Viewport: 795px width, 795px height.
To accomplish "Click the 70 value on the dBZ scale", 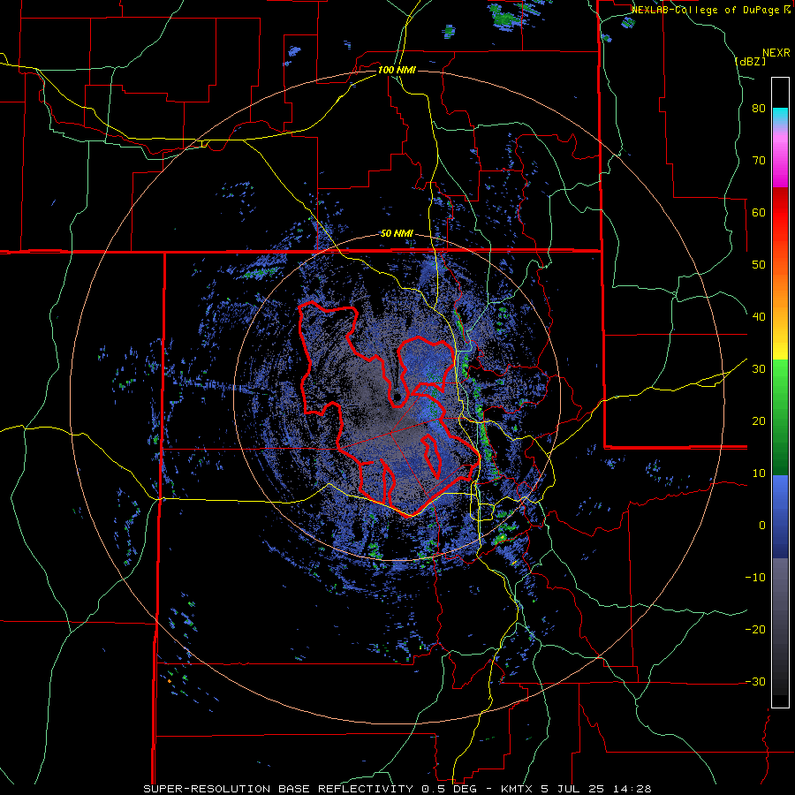I will tap(759, 161).
